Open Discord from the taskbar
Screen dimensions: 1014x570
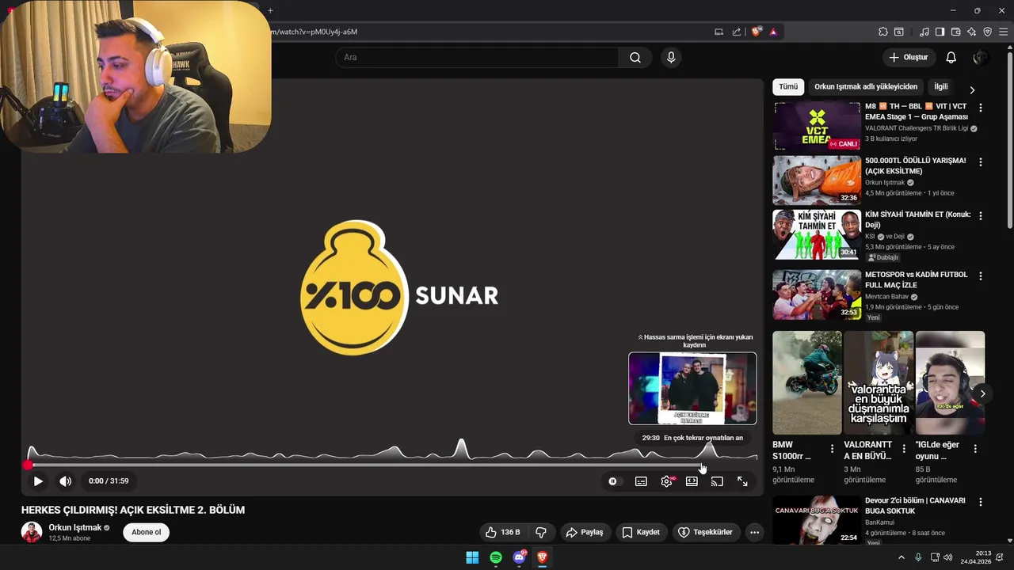(519, 557)
